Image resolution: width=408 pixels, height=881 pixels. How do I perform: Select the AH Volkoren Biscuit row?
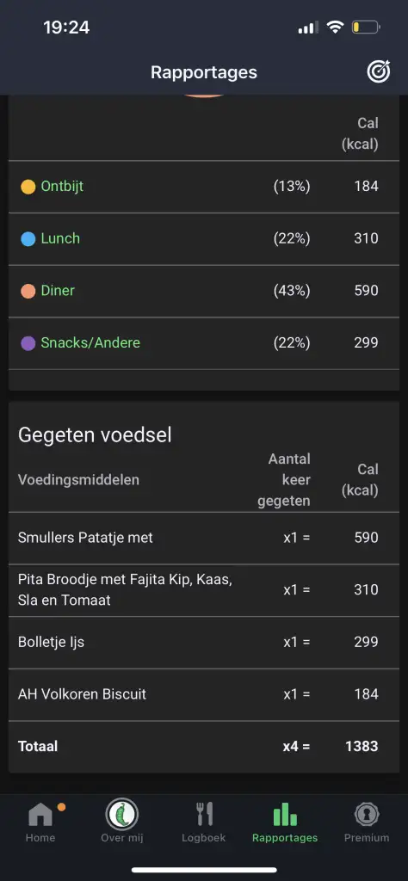204,694
